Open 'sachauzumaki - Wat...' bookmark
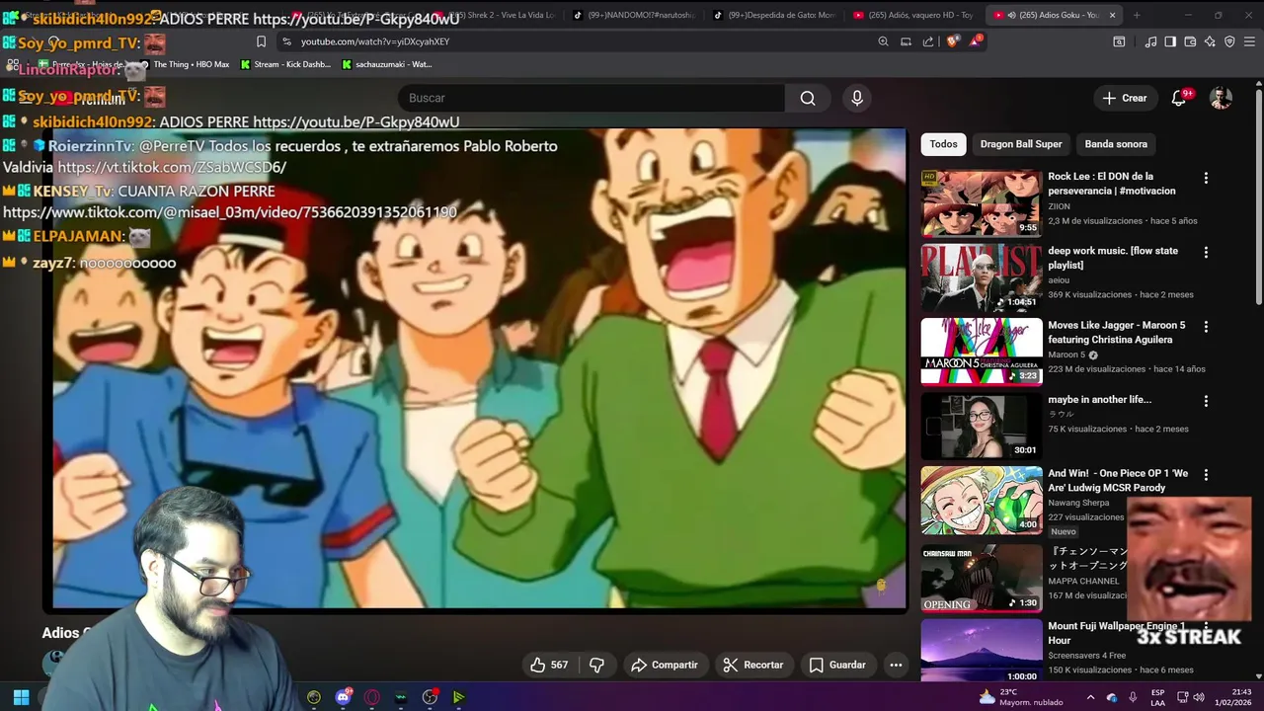This screenshot has width=1264, height=711. [x=387, y=64]
